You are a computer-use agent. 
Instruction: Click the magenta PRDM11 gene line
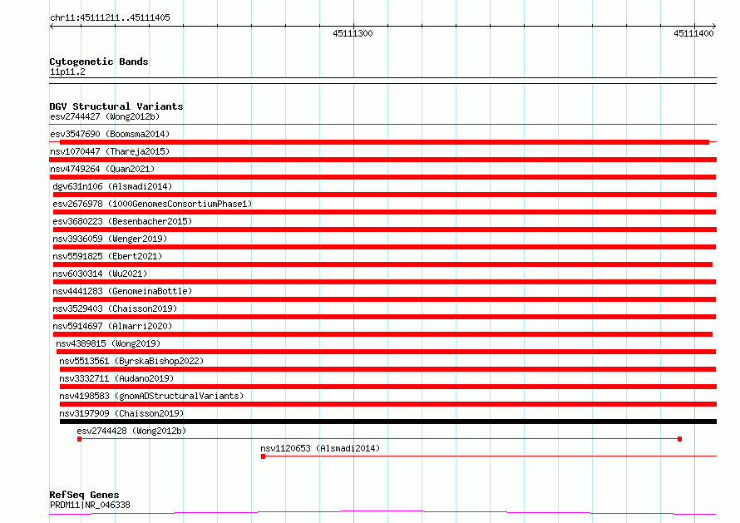pyautogui.click(x=382, y=513)
